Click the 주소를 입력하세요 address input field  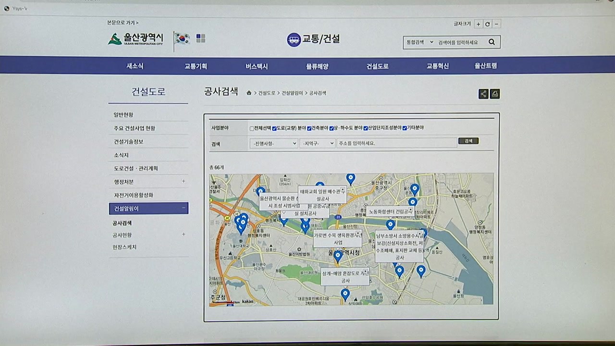pyautogui.click(x=396, y=143)
